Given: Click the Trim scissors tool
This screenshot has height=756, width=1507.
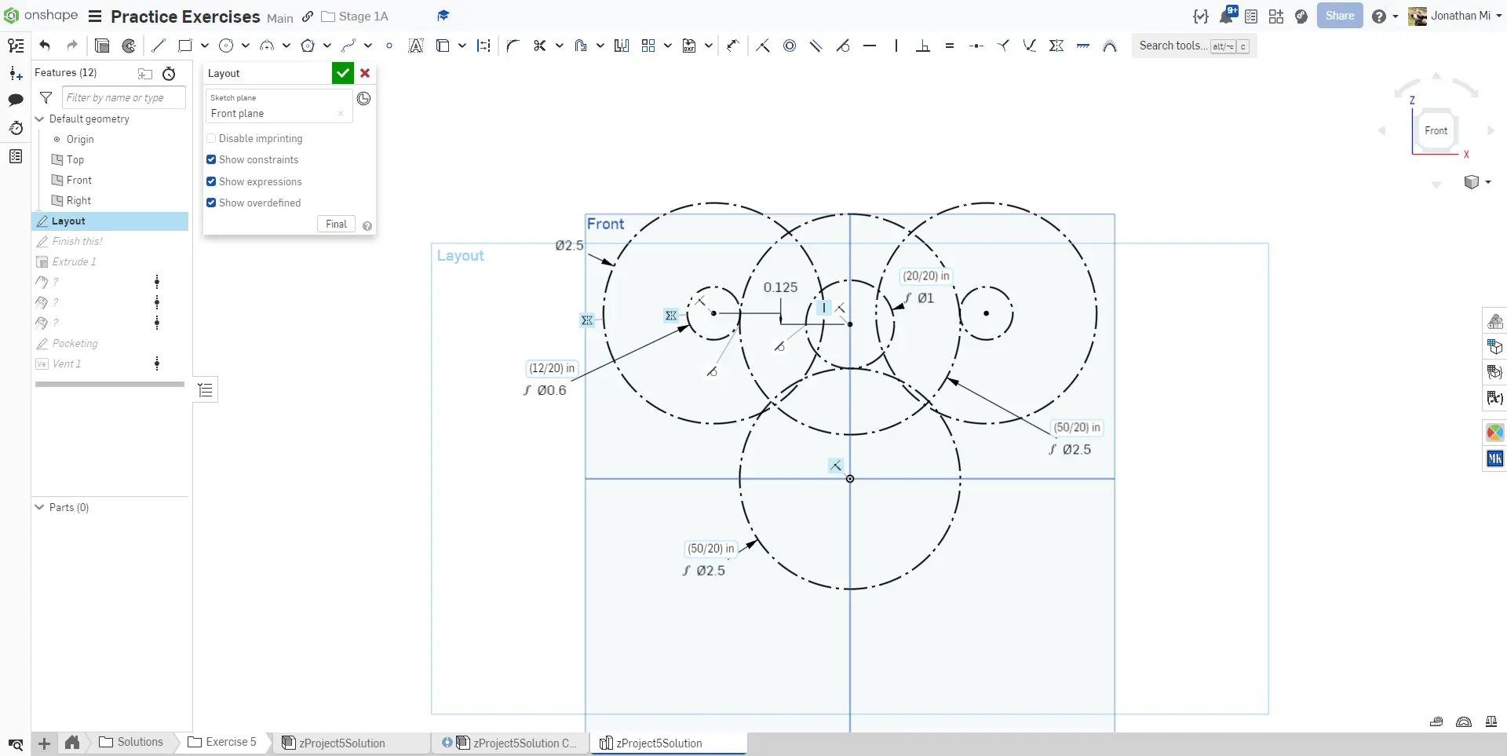Looking at the screenshot, I should click(539, 46).
